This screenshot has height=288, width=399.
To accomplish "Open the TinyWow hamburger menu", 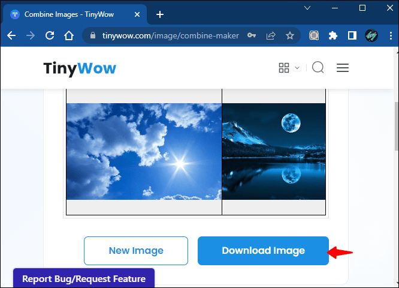I will (x=343, y=68).
